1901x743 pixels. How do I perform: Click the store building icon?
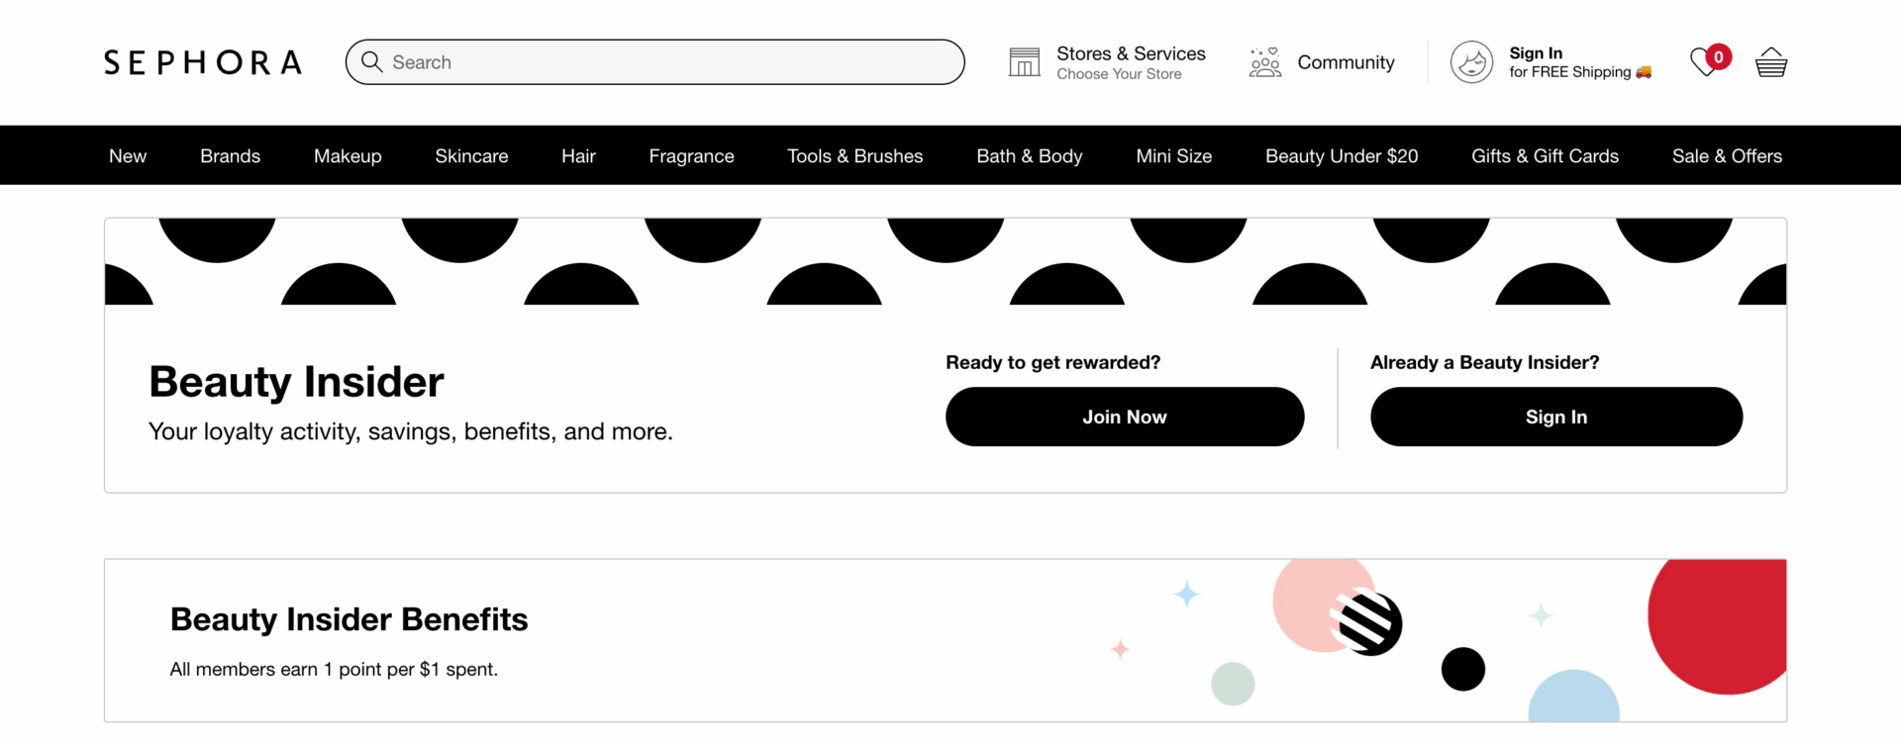(x=1025, y=62)
